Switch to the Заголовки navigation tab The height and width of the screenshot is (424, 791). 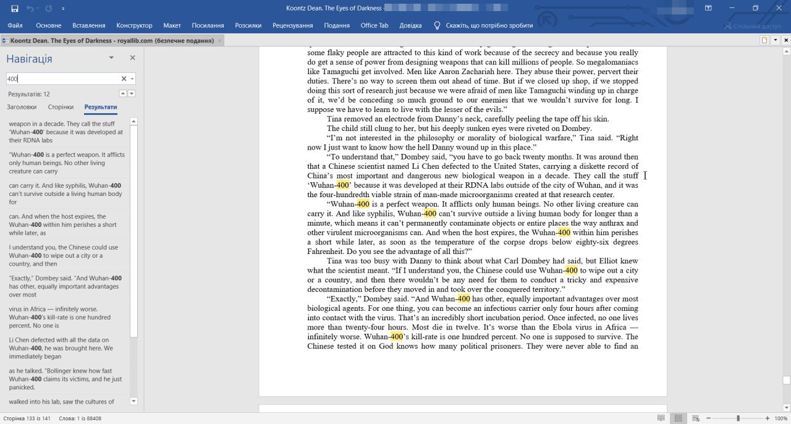pyautogui.click(x=22, y=107)
